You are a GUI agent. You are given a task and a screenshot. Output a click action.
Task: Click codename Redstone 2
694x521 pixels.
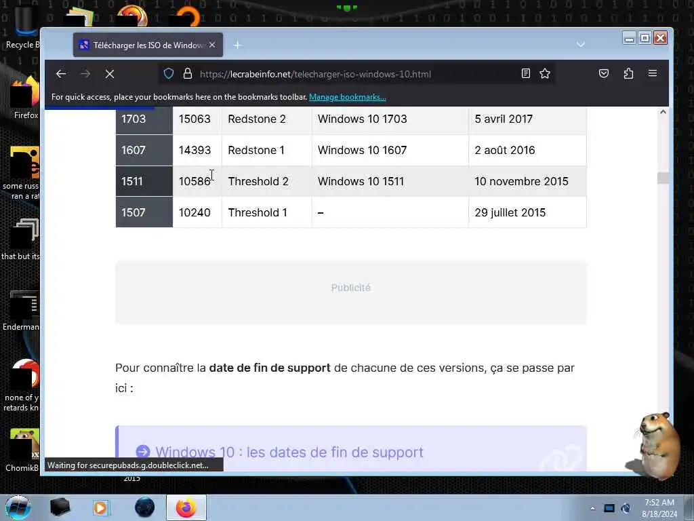(x=257, y=119)
